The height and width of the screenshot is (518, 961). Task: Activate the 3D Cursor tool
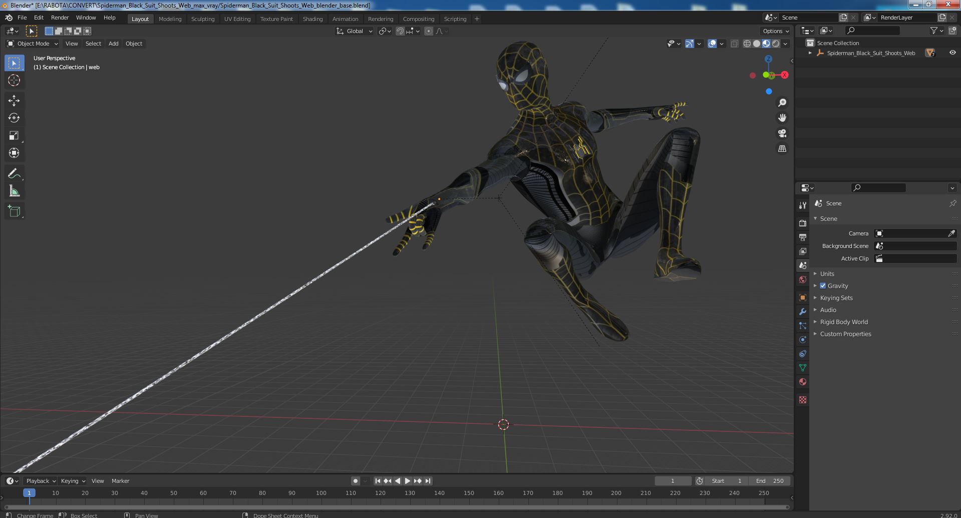click(14, 80)
